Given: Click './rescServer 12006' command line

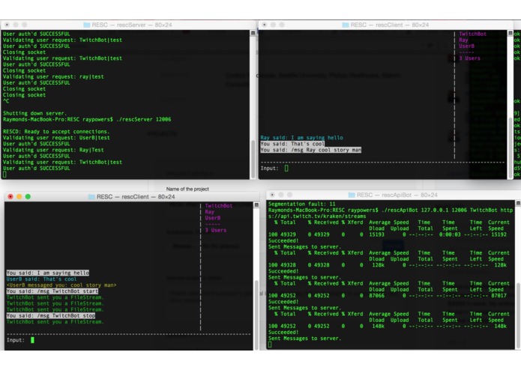Looking at the screenshot, I should tap(143, 119).
